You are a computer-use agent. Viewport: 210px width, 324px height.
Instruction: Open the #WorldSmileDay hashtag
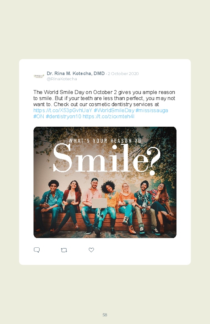[114, 110]
